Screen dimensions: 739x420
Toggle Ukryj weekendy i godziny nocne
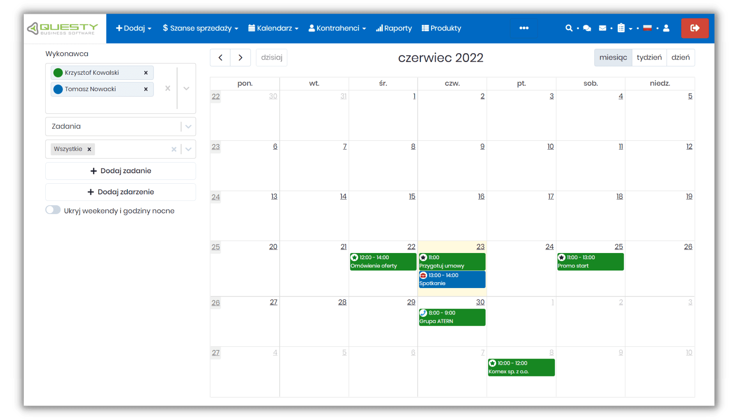click(x=53, y=210)
